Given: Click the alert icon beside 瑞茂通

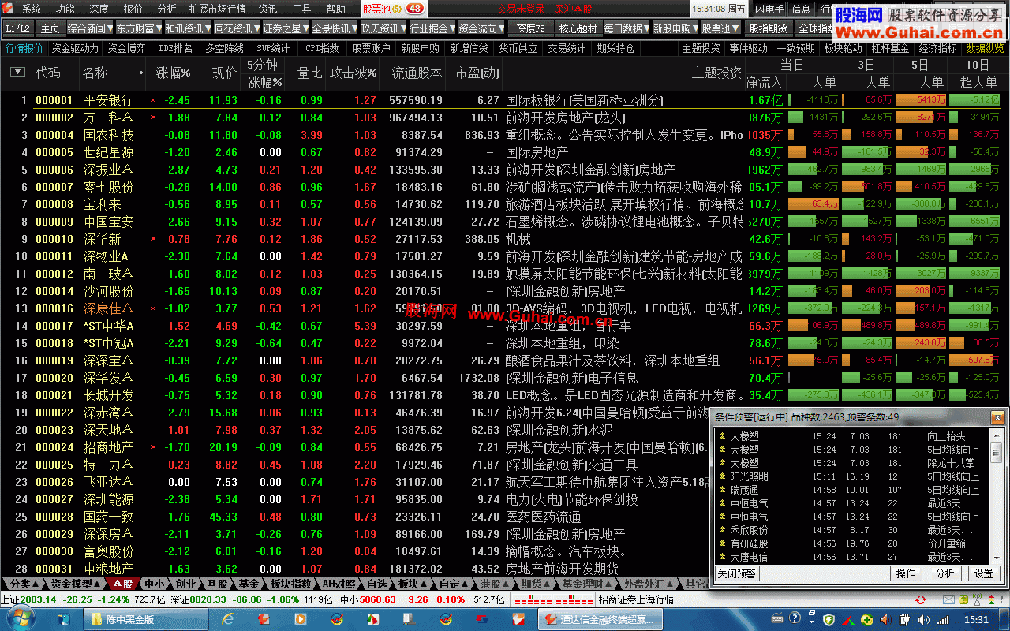Looking at the screenshot, I should pos(722,490).
